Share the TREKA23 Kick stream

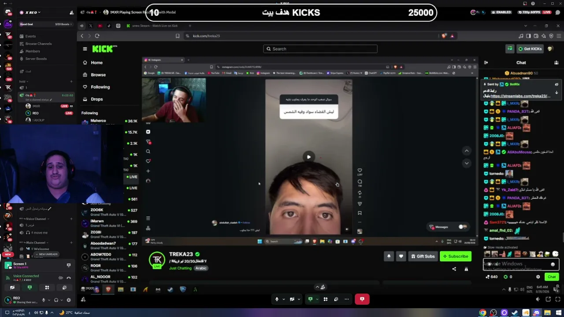coord(454,269)
